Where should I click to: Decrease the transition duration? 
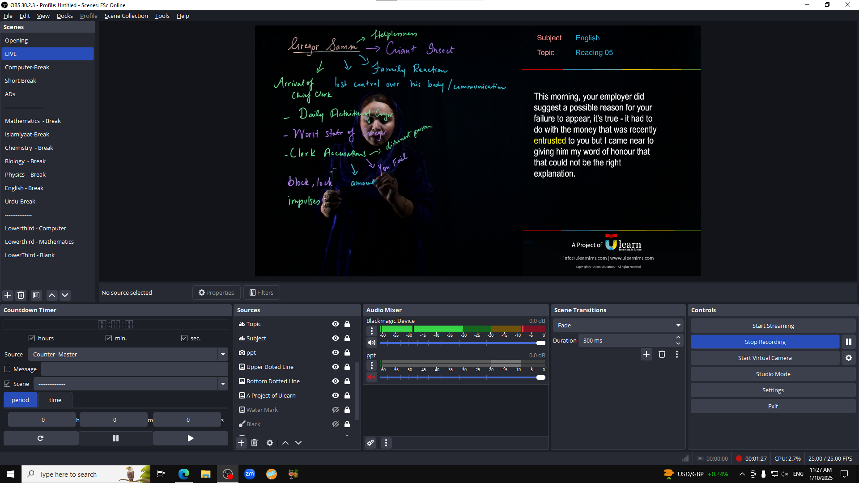pos(678,343)
